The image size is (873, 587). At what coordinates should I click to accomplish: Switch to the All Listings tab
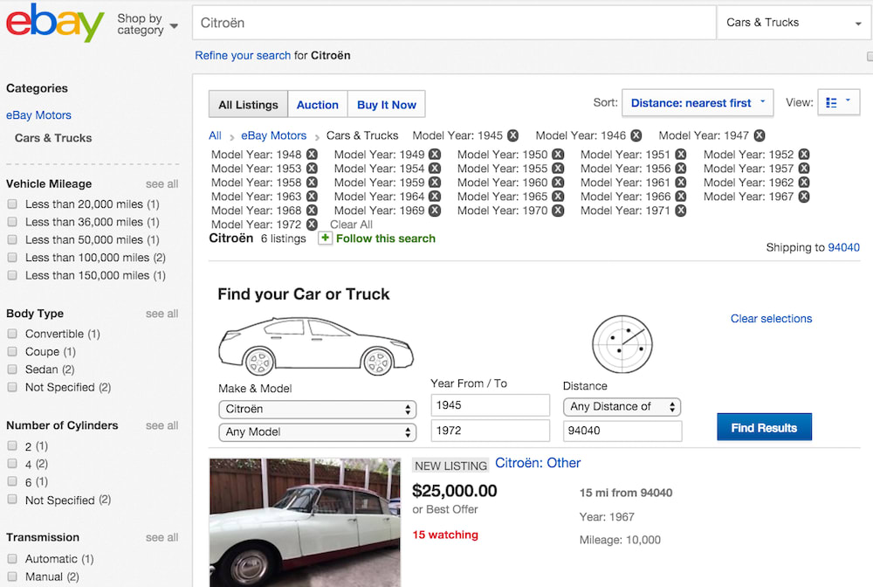click(248, 104)
